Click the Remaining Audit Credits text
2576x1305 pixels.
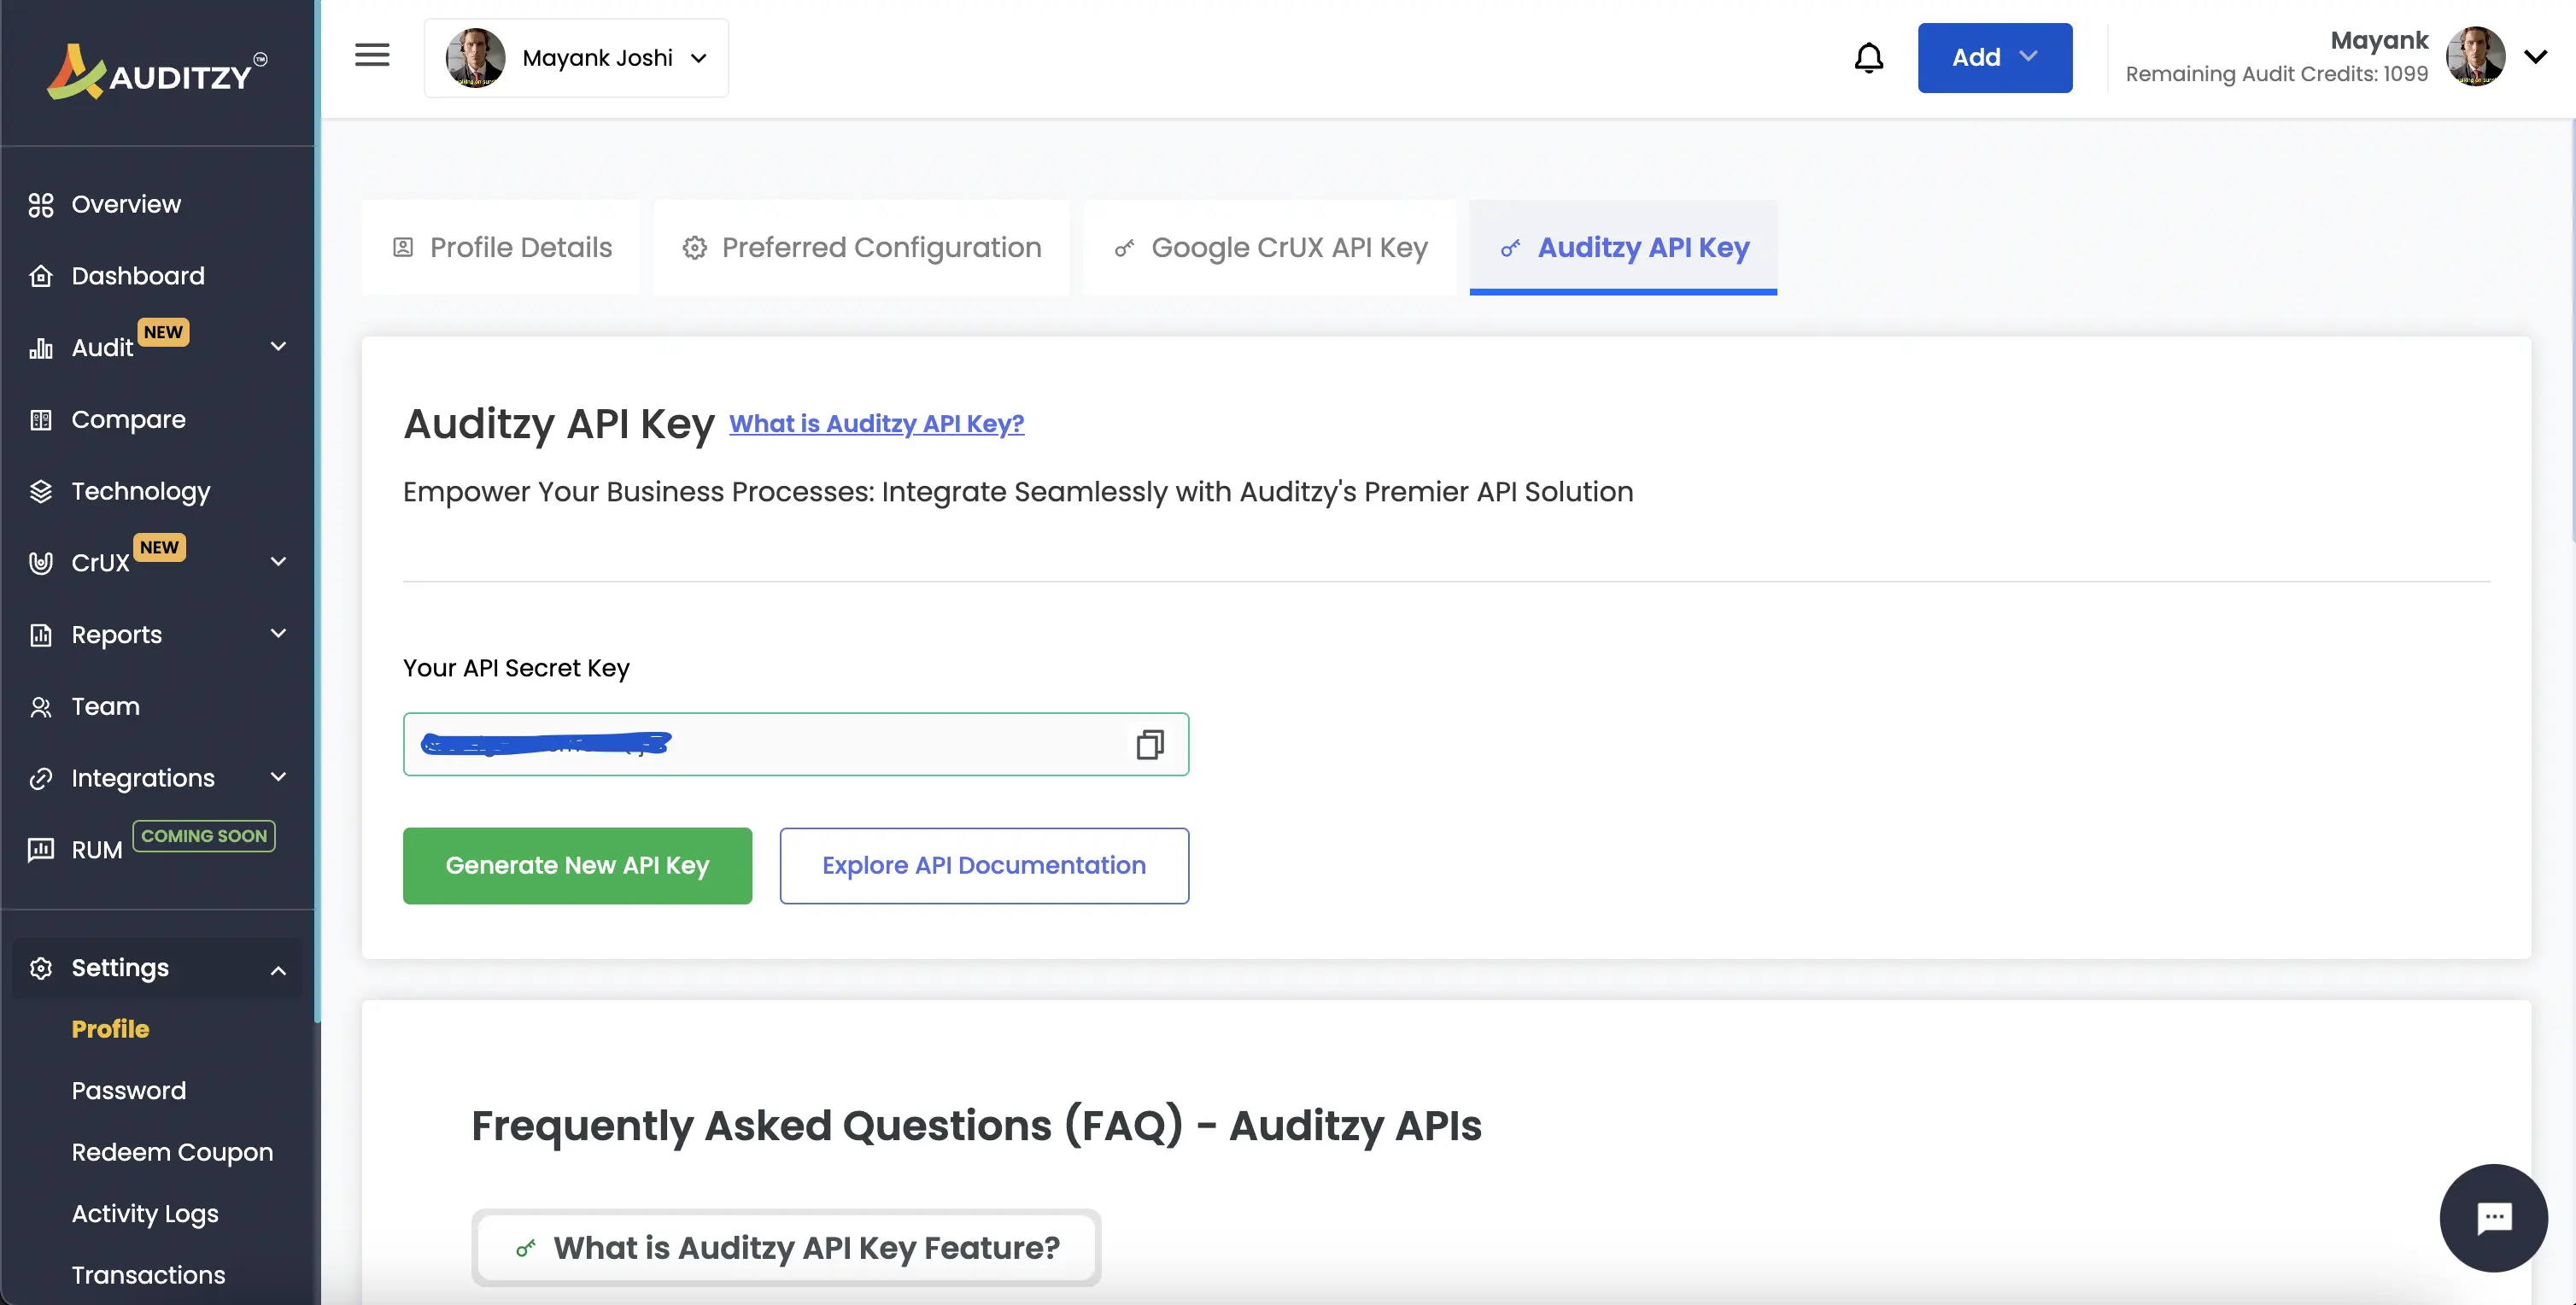(x=2277, y=74)
